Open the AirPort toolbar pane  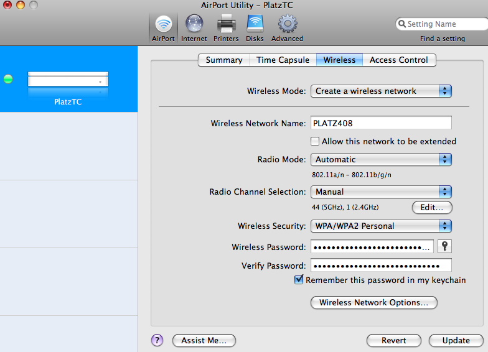pyautogui.click(x=163, y=28)
